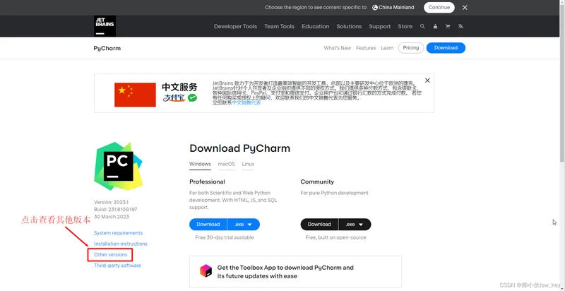Image resolution: width=565 pixels, height=291 pixels.
Task: Click the language selector icon
Action: pos(460,26)
